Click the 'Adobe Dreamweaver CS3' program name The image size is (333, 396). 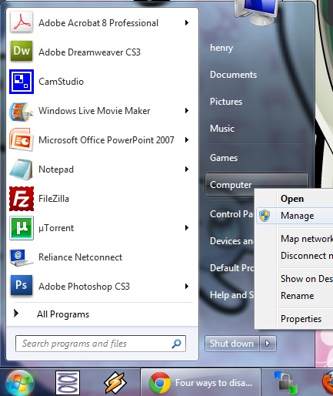pos(89,52)
